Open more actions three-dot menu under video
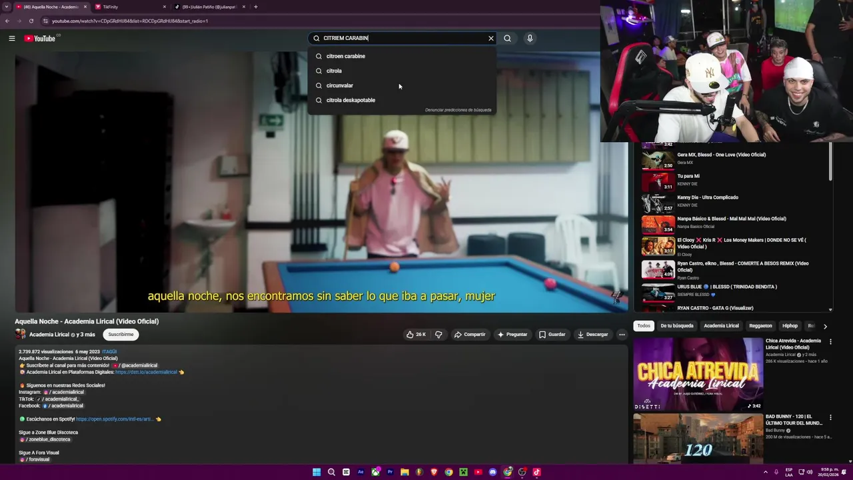Viewport: 853px width, 480px height. tap(622, 335)
